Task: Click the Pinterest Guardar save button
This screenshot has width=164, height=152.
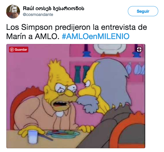Action: [x=19, y=50]
